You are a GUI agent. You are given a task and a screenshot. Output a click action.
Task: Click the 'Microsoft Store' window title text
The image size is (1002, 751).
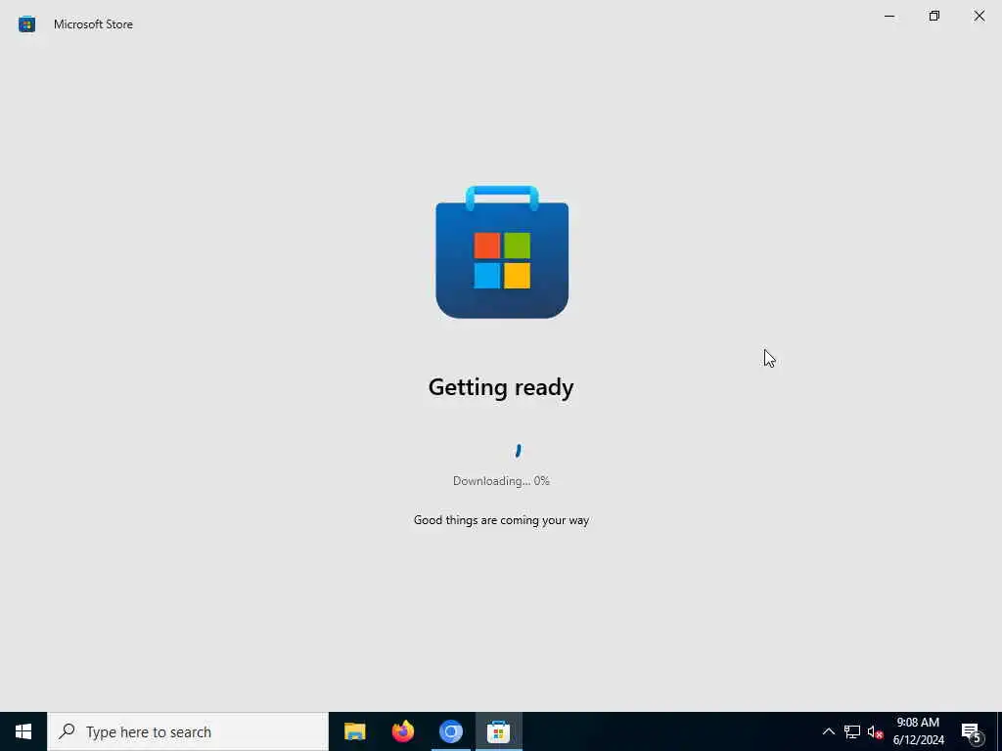tap(93, 24)
